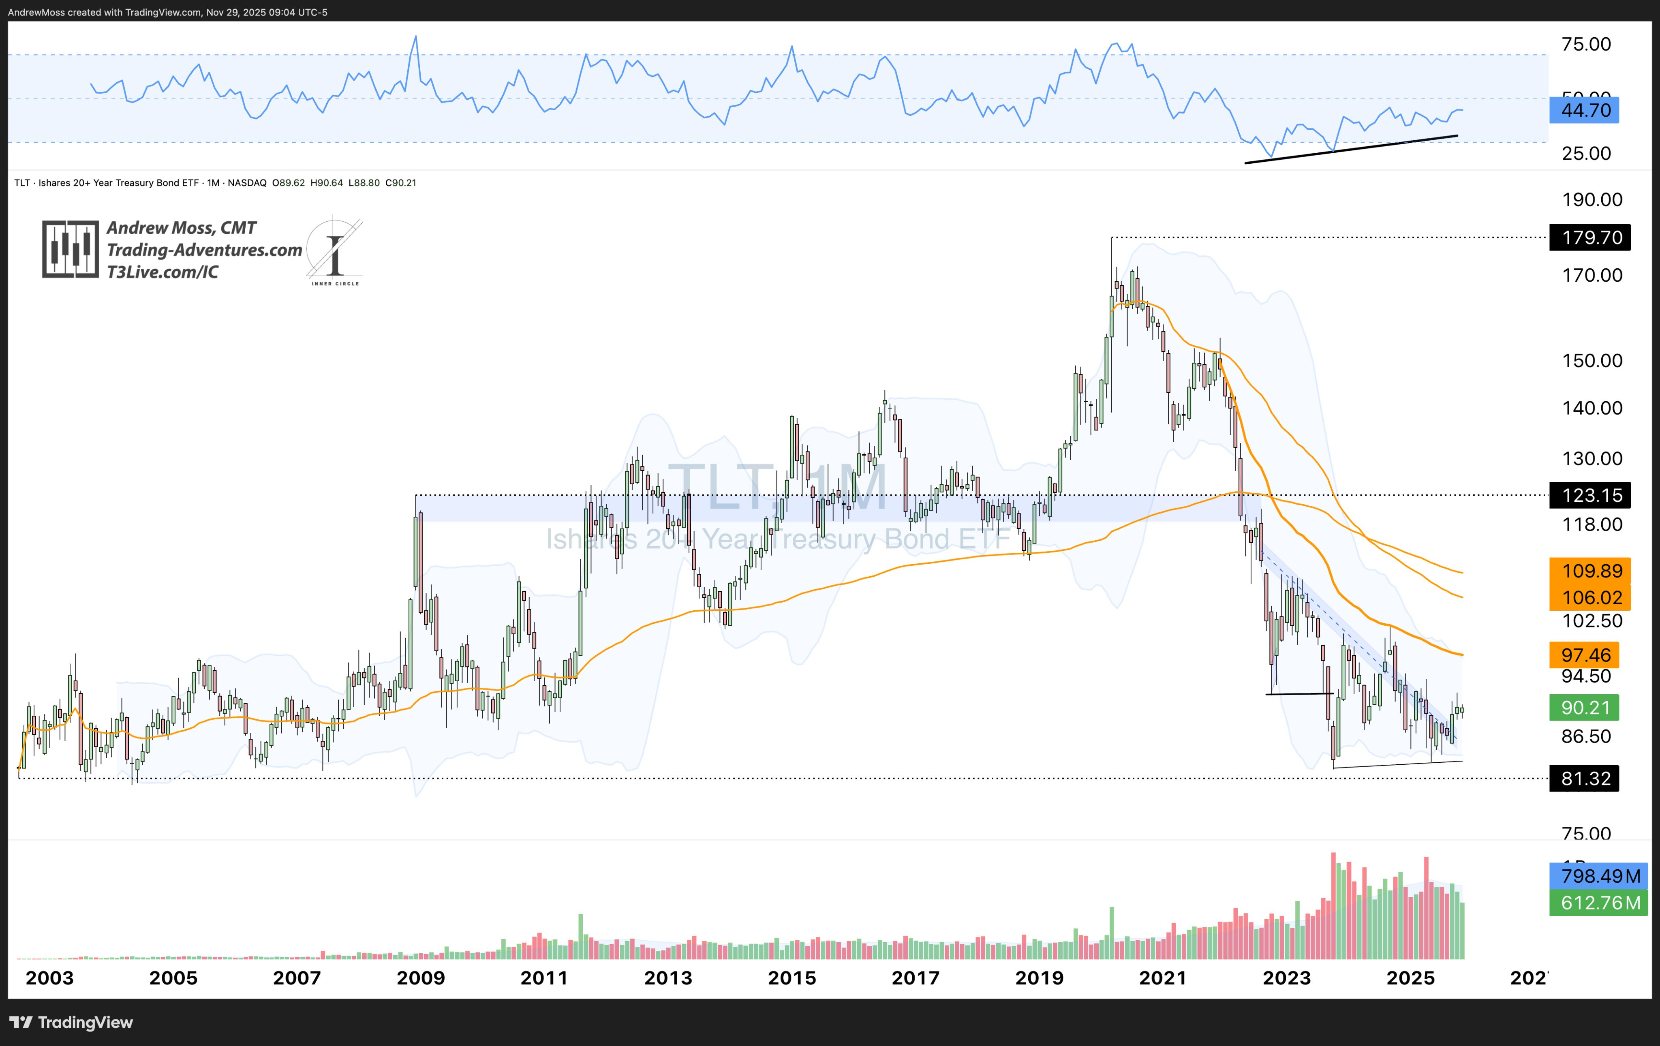1660x1046 pixels.
Task: Click the TLT Ishares symbol title text
Action: coord(107,183)
